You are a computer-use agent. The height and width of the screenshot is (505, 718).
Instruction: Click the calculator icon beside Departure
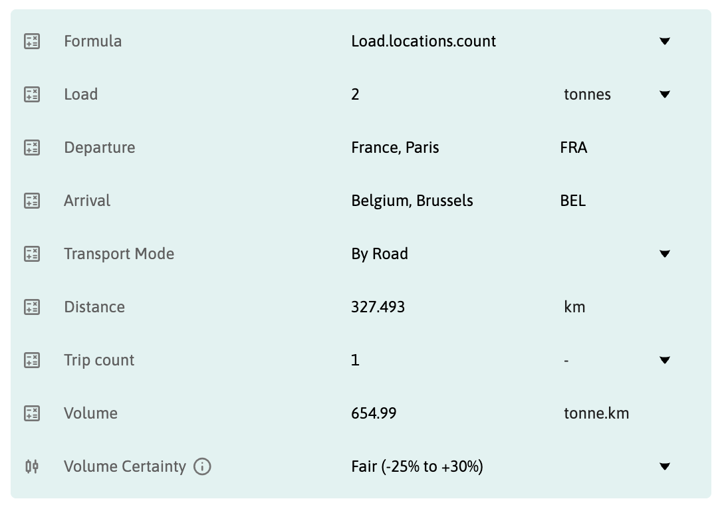pyautogui.click(x=32, y=148)
